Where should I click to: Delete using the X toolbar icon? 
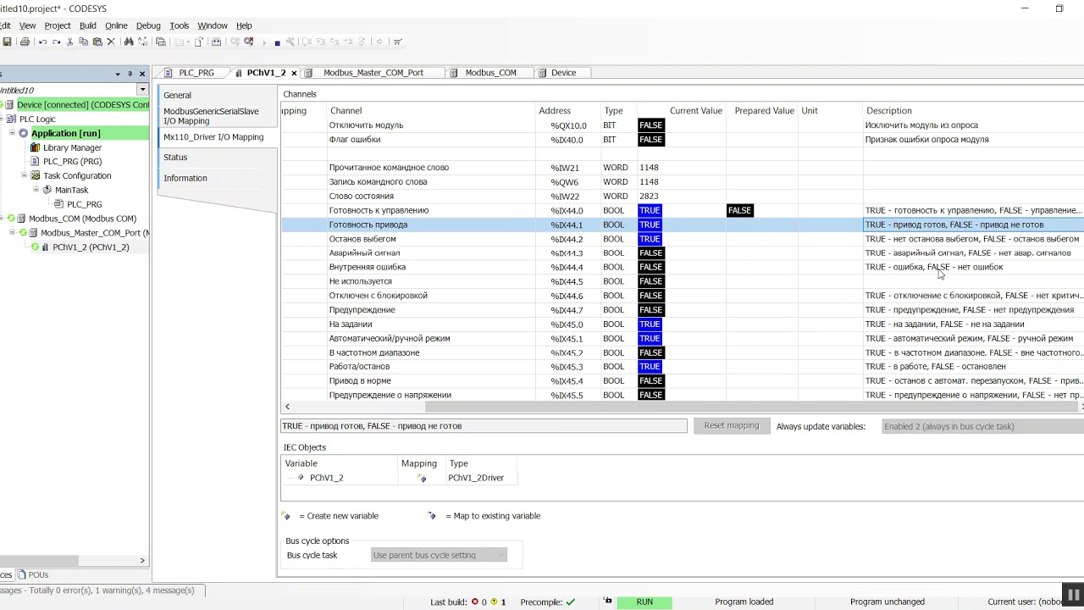coord(110,42)
